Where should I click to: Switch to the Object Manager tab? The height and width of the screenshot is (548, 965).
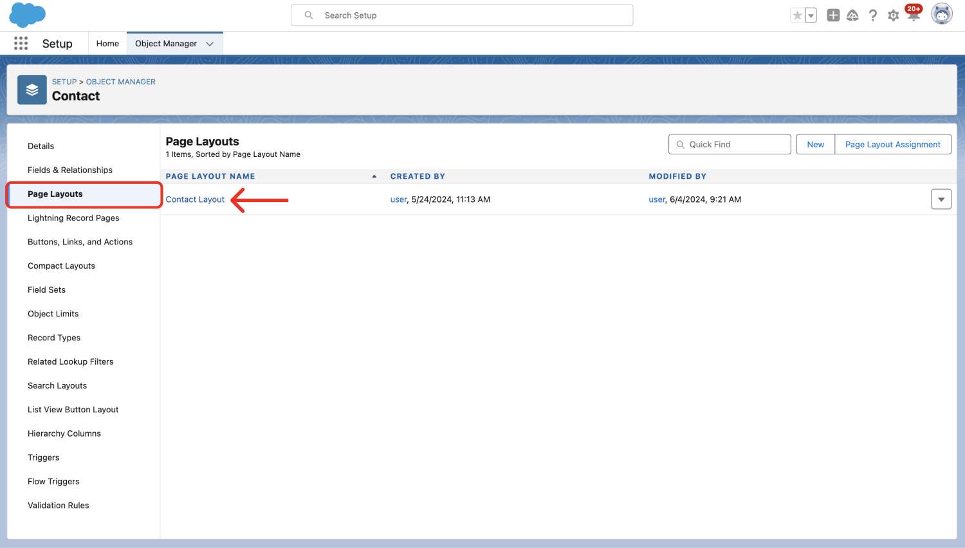click(x=166, y=44)
